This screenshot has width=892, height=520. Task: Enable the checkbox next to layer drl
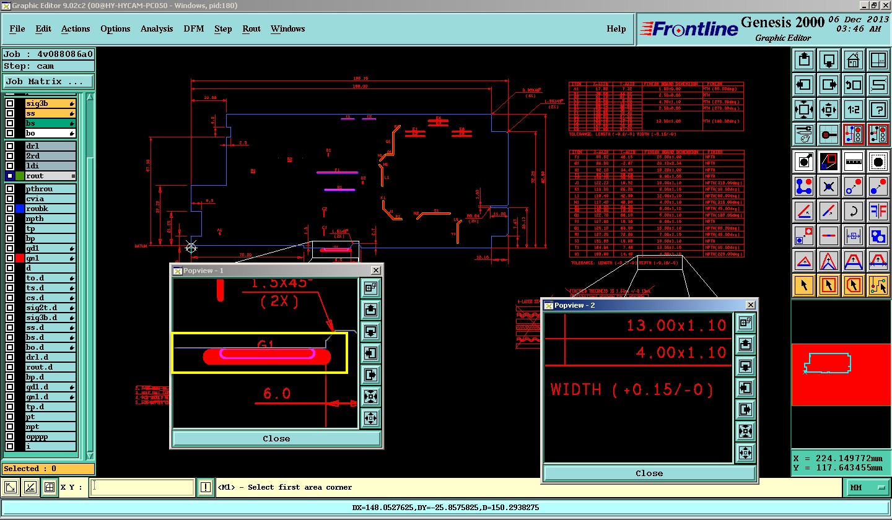pyautogui.click(x=10, y=146)
